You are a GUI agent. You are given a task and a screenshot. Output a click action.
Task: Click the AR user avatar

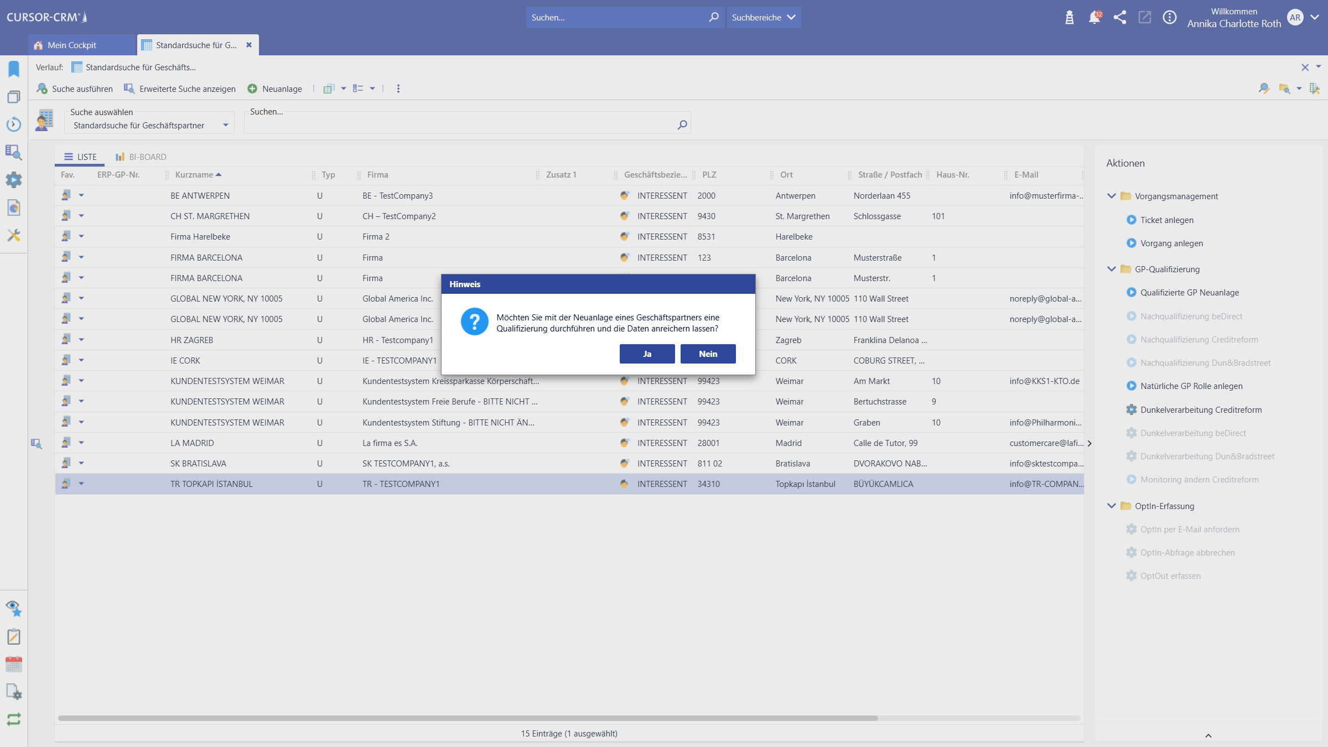click(x=1295, y=18)
